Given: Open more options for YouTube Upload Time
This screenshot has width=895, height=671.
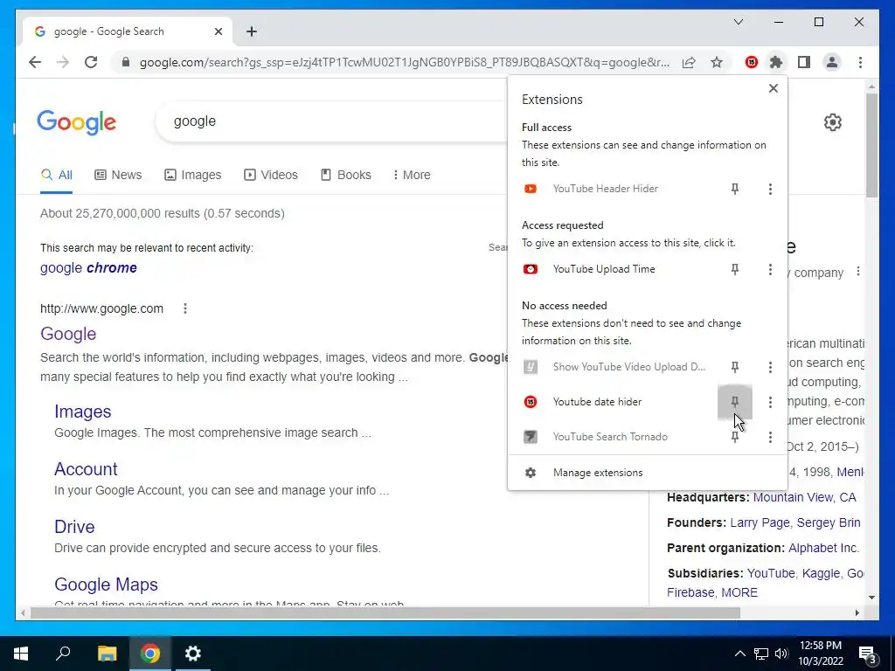Looking at the screenshot, I should [x=770, y=269].
